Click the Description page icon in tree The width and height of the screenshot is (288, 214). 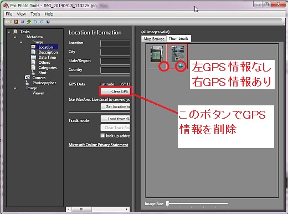coord(33,52)
